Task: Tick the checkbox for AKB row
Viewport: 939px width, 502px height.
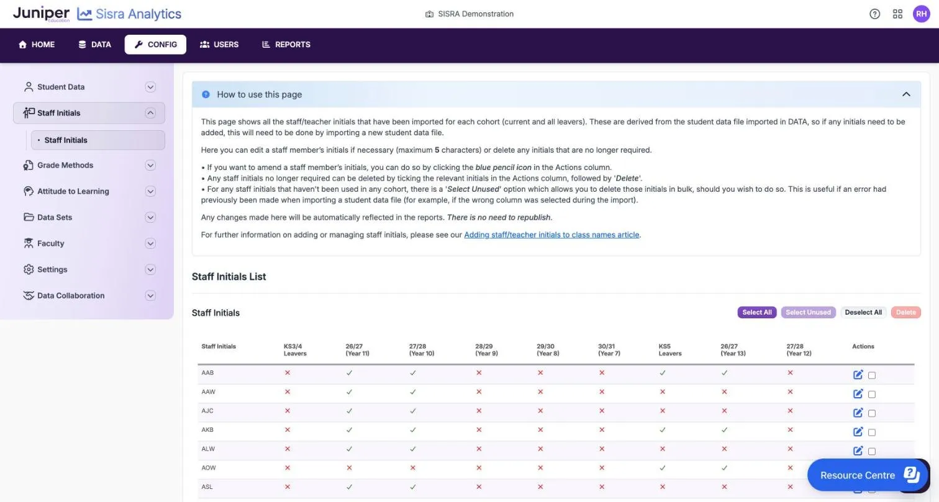Action: pos(872,433)
